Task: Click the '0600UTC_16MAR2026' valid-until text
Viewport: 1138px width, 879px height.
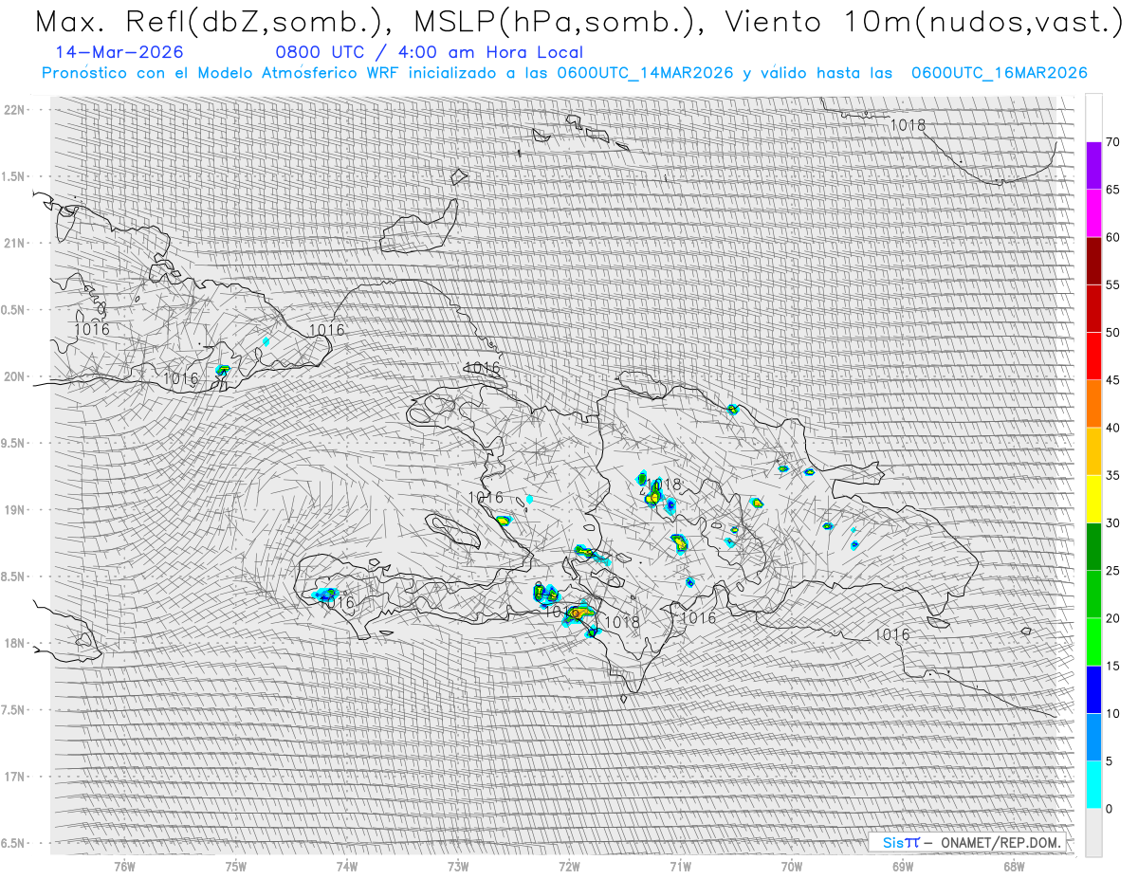Action: coord(999,73)
